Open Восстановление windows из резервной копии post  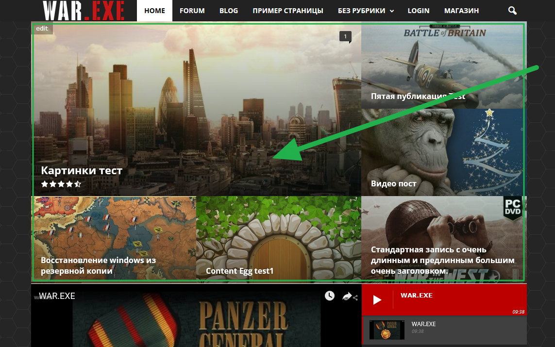pos(99,265)
